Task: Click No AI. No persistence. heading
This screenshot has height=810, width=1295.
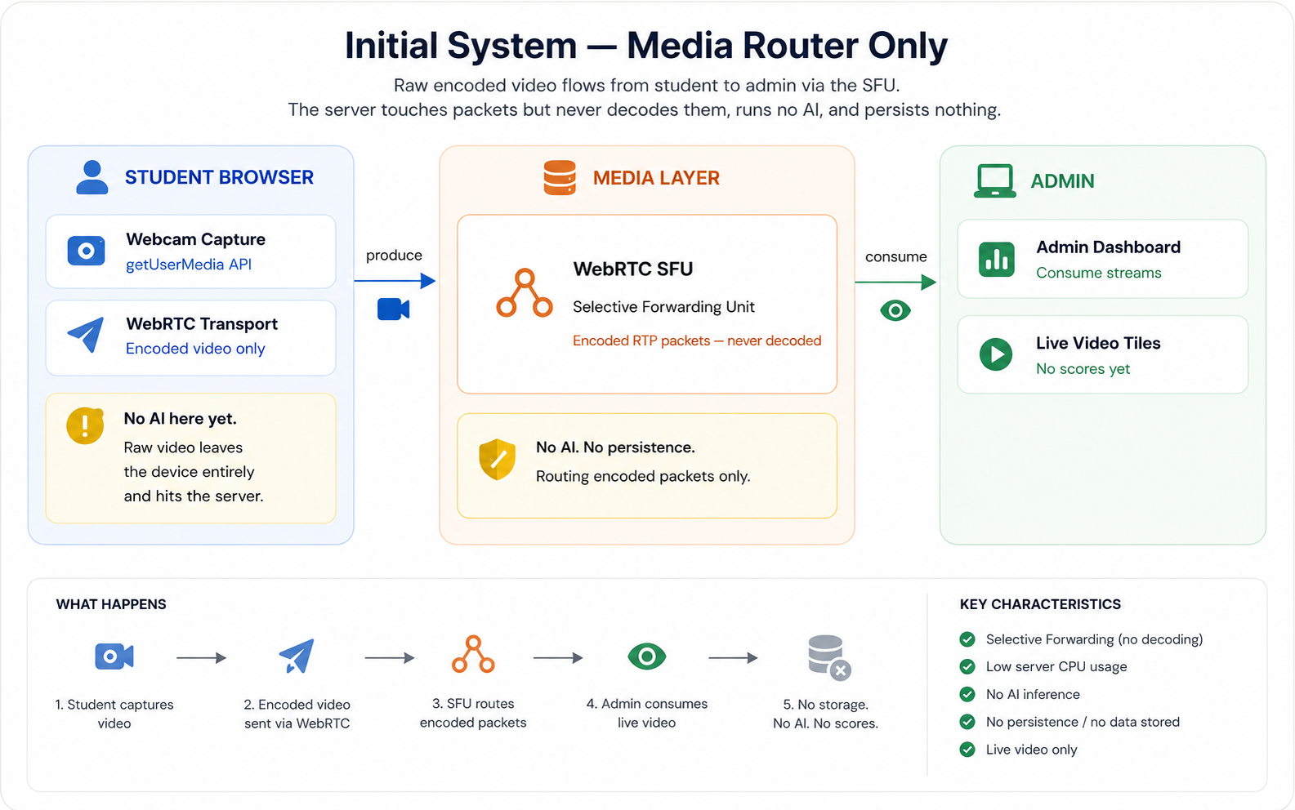Action: click(x=615, y=447)
